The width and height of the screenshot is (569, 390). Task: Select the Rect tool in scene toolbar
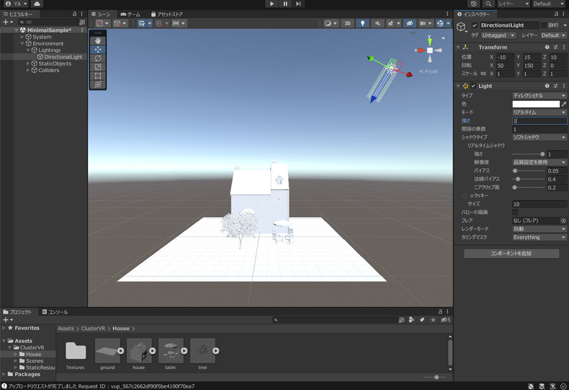(98, 76)
